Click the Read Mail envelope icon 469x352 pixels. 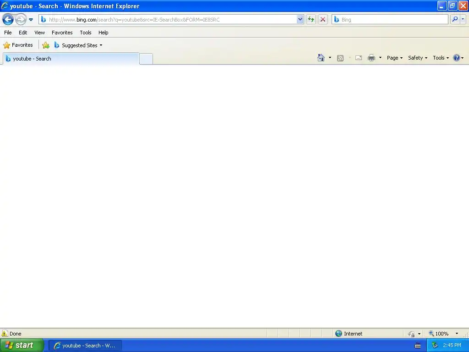pyautogui.click(x=359, y=58)
